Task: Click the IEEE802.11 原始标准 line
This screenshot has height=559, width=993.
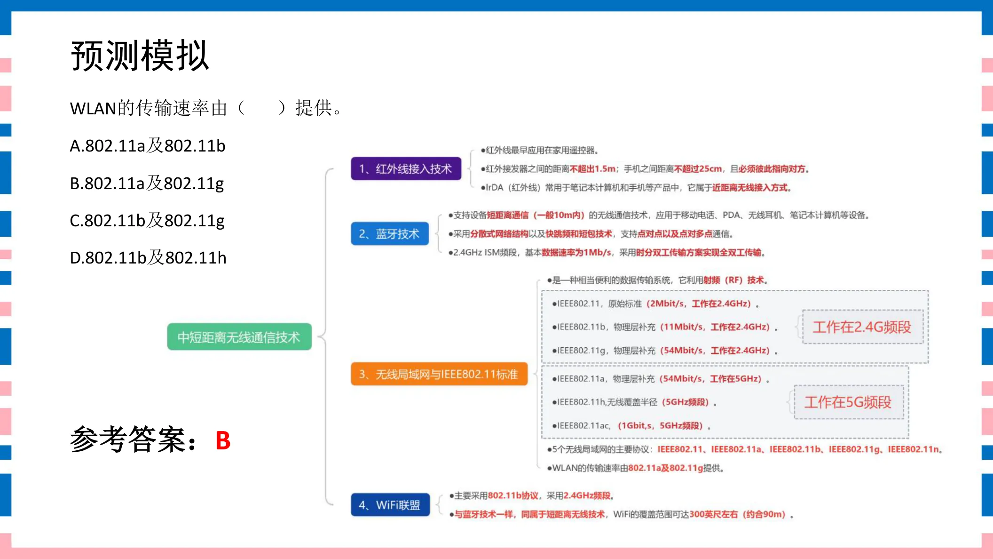Action: pos(655,304)
